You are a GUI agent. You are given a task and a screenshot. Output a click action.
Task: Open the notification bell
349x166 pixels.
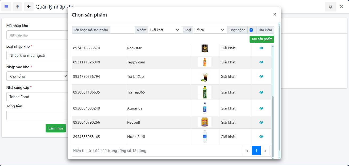[x=330, y=7]
